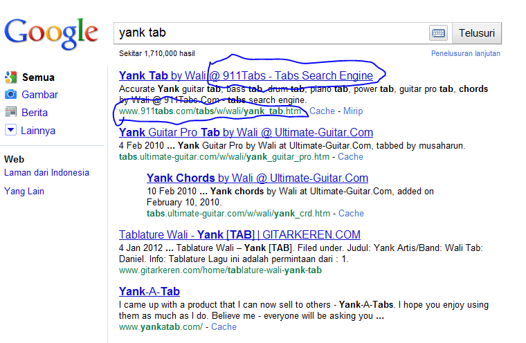Click the Google logo

coord(51,33)
